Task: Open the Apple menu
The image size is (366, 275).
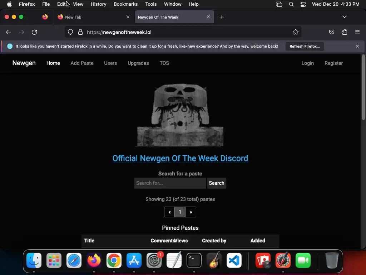Action: 9,4
